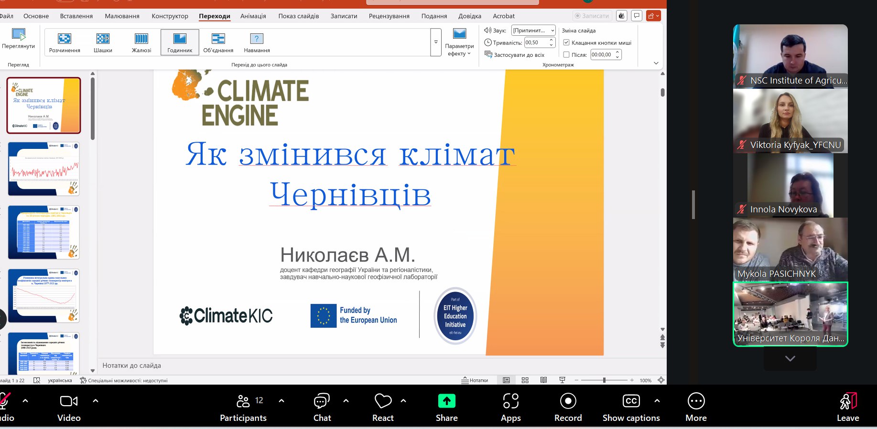Open Zoom Chat
This screenshot has height=429, width=877.
point(322,408)
